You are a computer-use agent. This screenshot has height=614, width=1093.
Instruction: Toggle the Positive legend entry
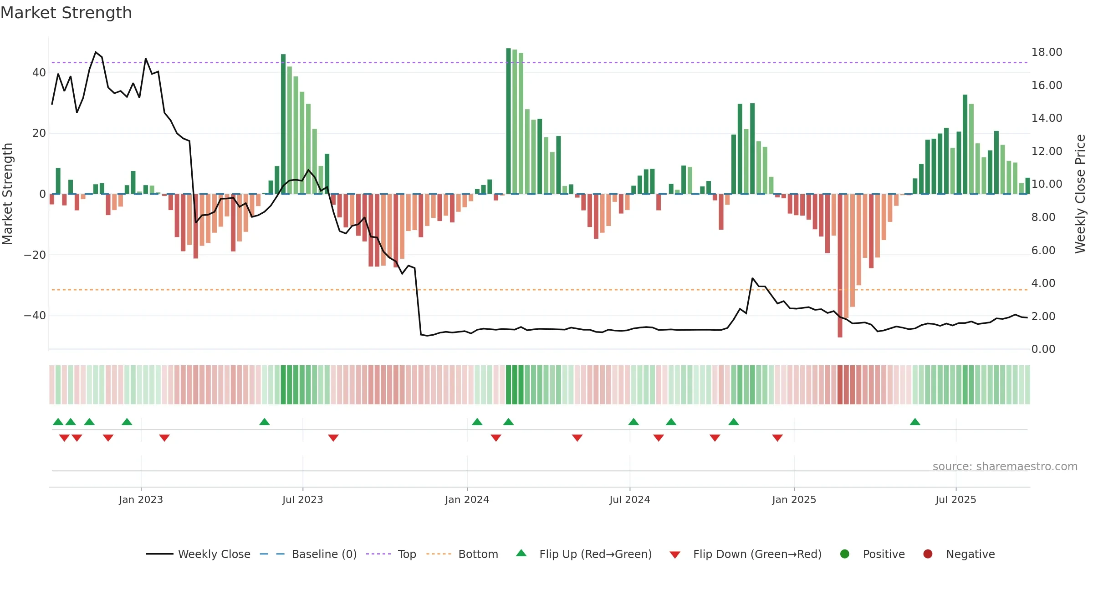tap(872, 554)
